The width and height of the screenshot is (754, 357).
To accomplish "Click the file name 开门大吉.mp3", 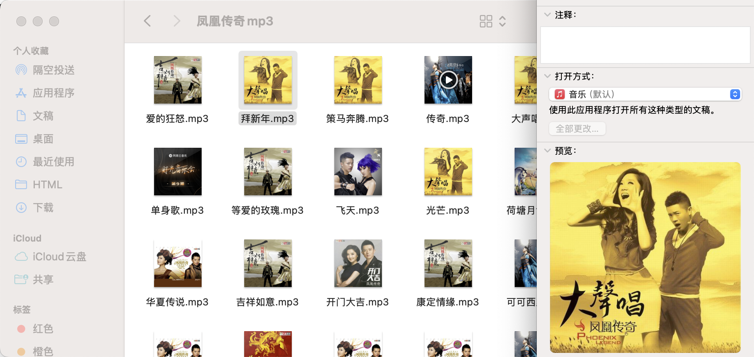I will click(x=357, y=302).
